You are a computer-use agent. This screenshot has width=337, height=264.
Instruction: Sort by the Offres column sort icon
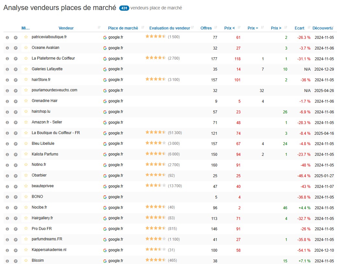coord(216,27)
